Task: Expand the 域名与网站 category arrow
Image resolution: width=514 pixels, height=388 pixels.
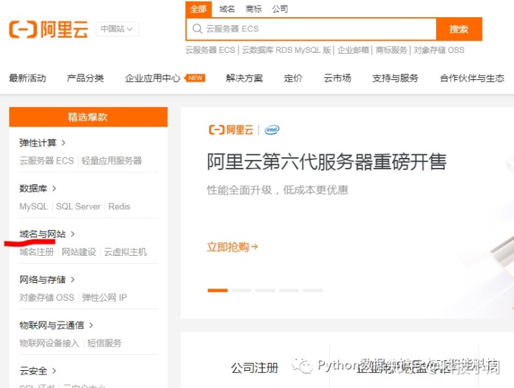Action: (73, 234)
